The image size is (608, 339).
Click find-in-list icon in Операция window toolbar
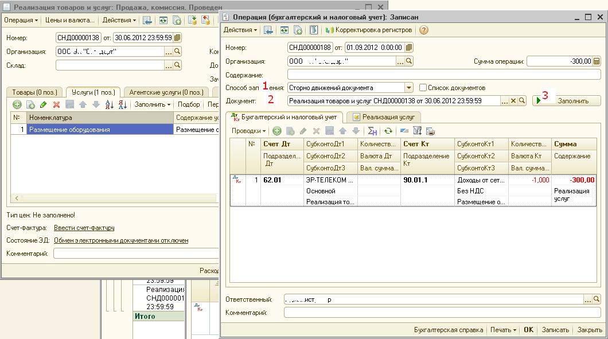(x=268, y=30)
